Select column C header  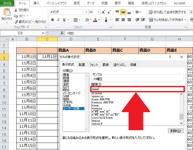click(x=47, y=39)
